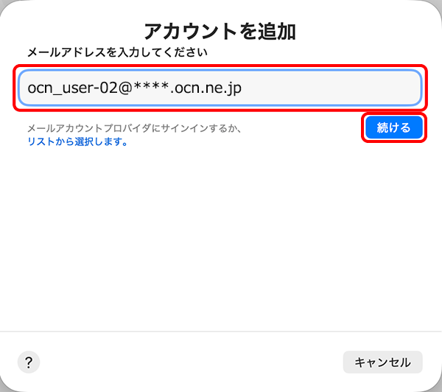
Task: Click the masked **** part of the address
Action: [x=146, y=88]
